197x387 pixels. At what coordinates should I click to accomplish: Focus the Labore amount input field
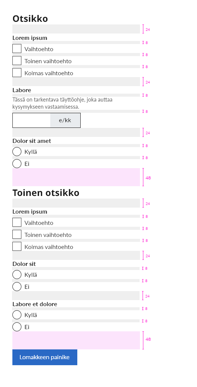32,120
